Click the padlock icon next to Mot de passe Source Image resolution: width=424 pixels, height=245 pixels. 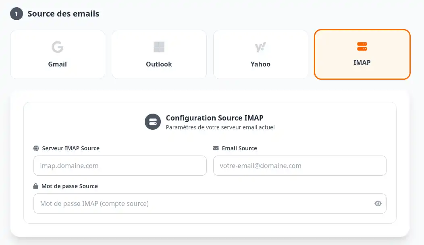tap(36, 186)
